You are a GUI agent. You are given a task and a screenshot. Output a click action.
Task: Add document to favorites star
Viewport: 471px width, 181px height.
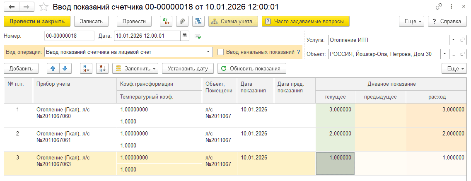pyautogui.click(x=44, y=6)
